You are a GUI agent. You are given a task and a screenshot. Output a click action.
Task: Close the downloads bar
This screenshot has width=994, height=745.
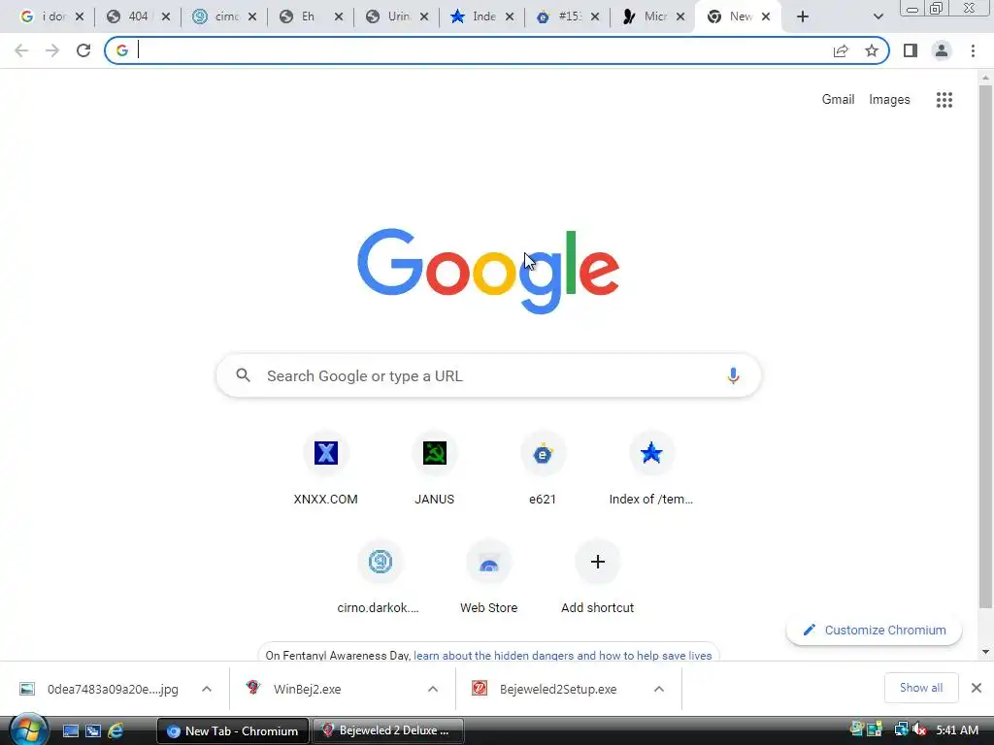point(977,688)
